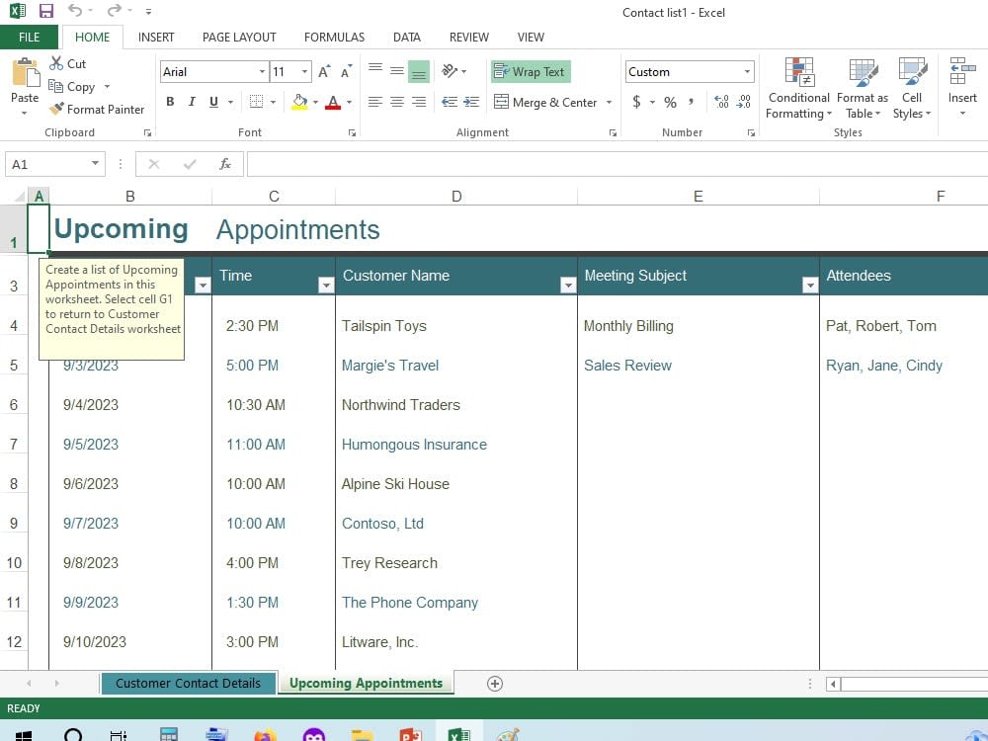Viewport: 988px width, 741px height.
Task: Click the Borders icon
Action: tap(256, 102)
